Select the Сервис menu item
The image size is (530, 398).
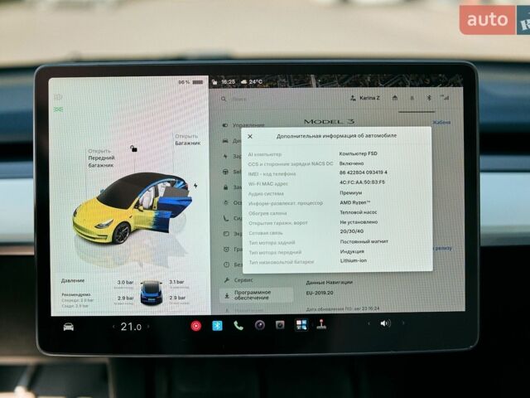pos(238,280)
